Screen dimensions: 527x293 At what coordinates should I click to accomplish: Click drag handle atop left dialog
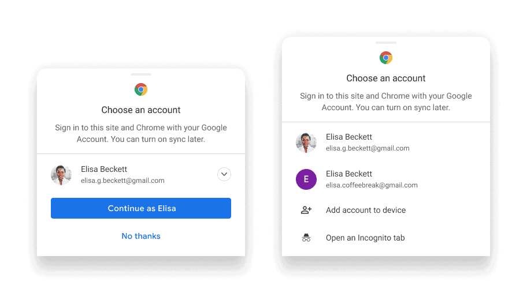click(x=141, y=74)
